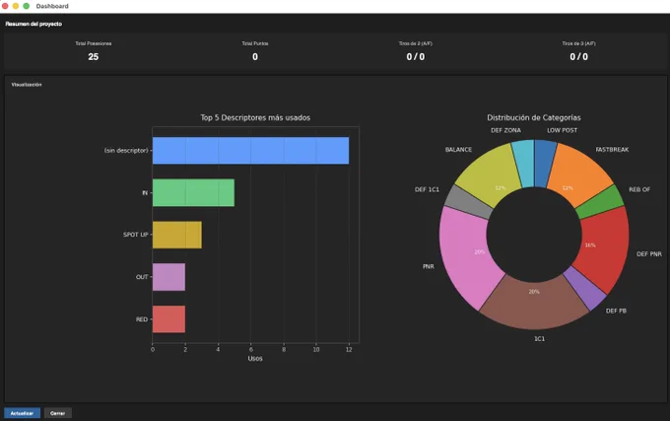Select the green REB OF donut segment
This screenshot has height=421, width=670.
tap(602, 202)
